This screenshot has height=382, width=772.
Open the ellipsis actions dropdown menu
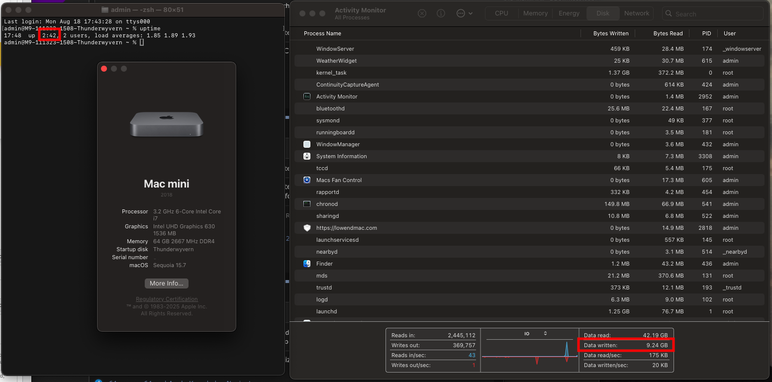click(x=464, y=13)
